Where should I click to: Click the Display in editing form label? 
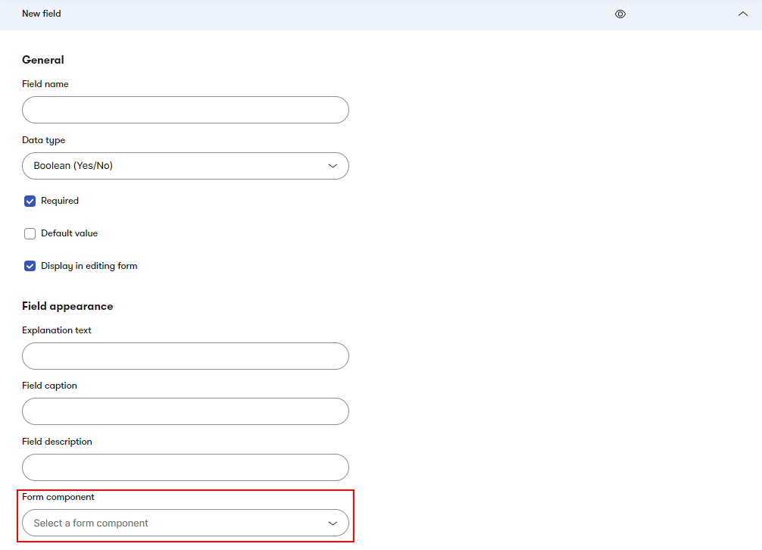pyautogui.click(x=89, y=267)
